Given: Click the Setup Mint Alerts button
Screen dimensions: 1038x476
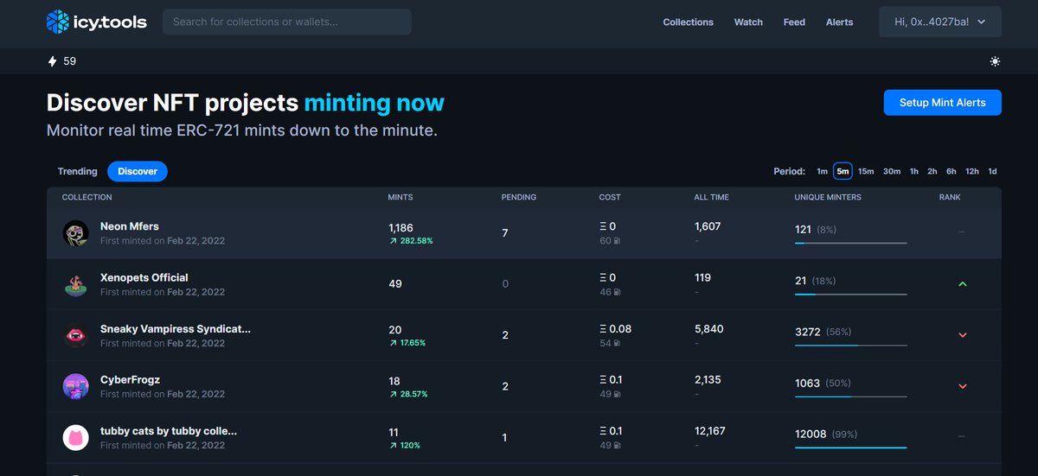Looking at the screenshot, I should pos(943,102).
